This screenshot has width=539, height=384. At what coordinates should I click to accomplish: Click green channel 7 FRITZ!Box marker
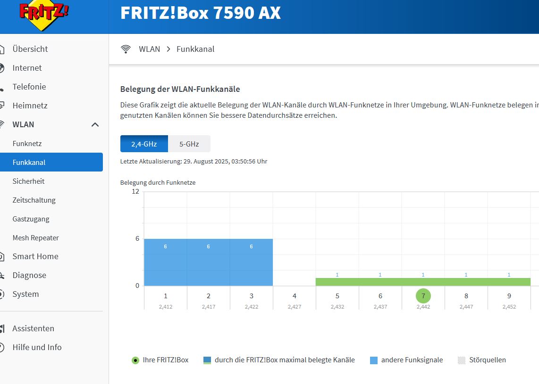pyautogui.click(x=423, y=296)
